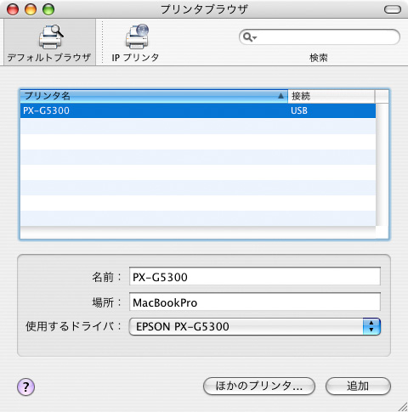Viewport: 408px width, 412px height.
Task: Open the search magnifier dropdown menu
Action: [x=250, y=37]
